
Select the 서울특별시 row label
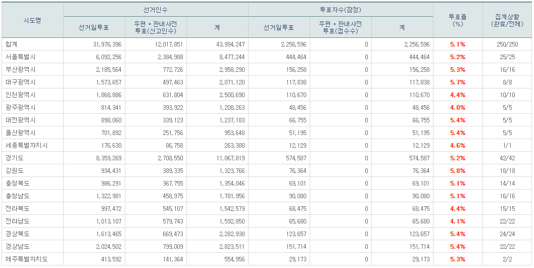tap(20, 57)
